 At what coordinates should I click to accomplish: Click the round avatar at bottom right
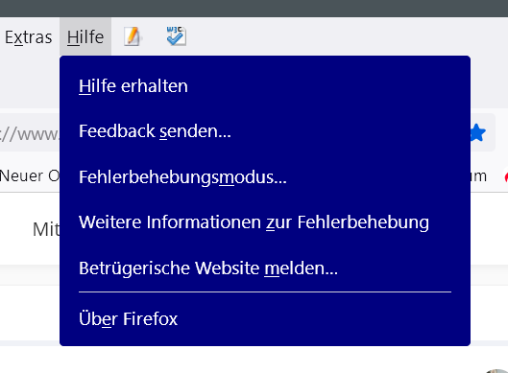coord(498,371)
